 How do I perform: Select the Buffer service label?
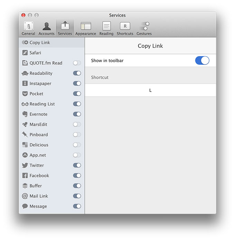click(36, 186)
